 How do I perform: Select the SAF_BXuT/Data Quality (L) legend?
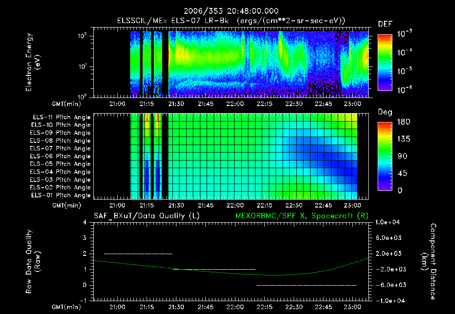coord(147,216)
